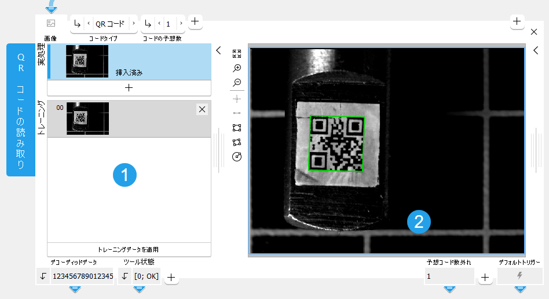Switch code type to previous option
Image resolution: width=549 pixels, height=299 pixels.
tap(88, 24)
